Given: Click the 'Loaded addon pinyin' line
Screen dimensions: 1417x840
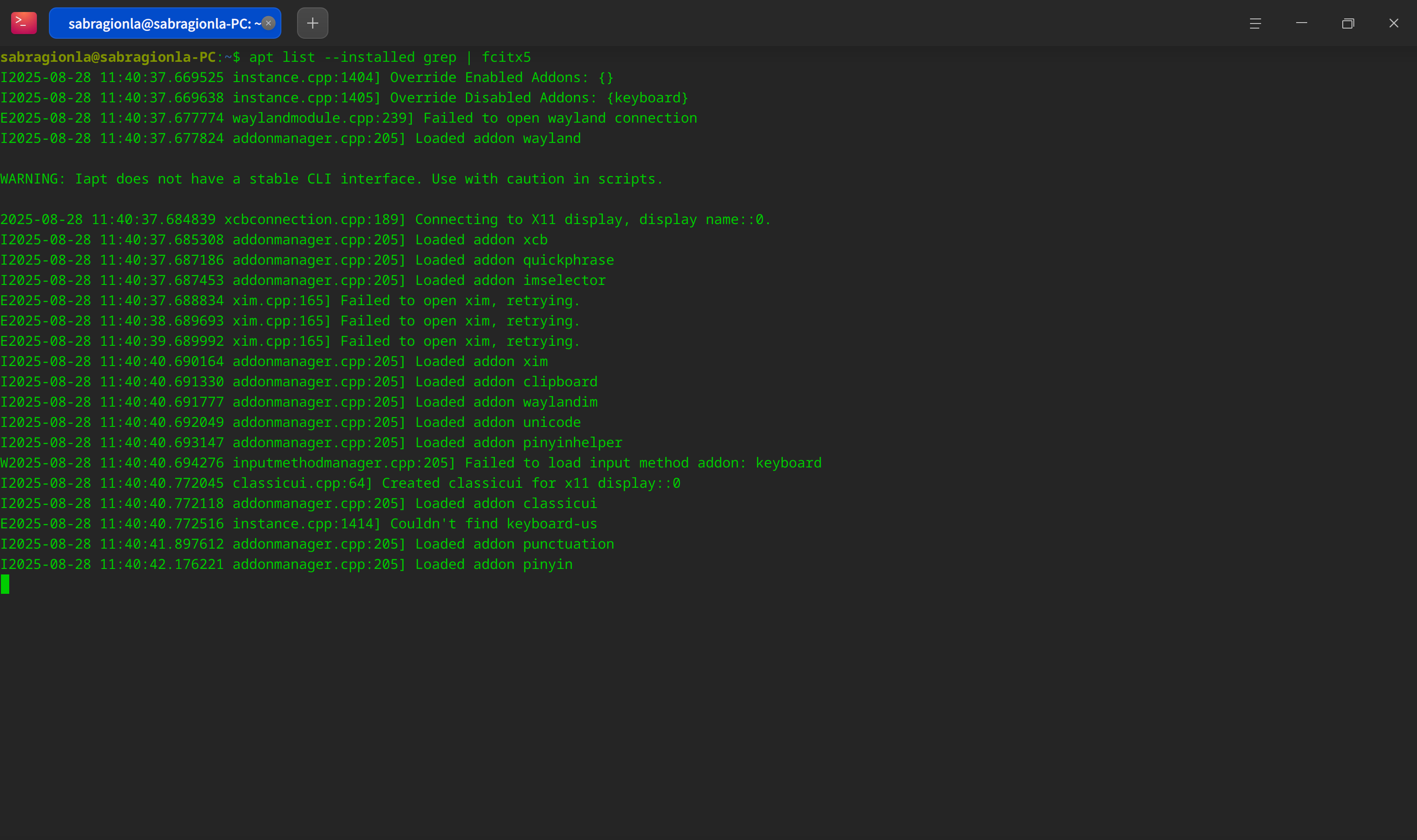Looking at the screenshot, I should 286,565.
